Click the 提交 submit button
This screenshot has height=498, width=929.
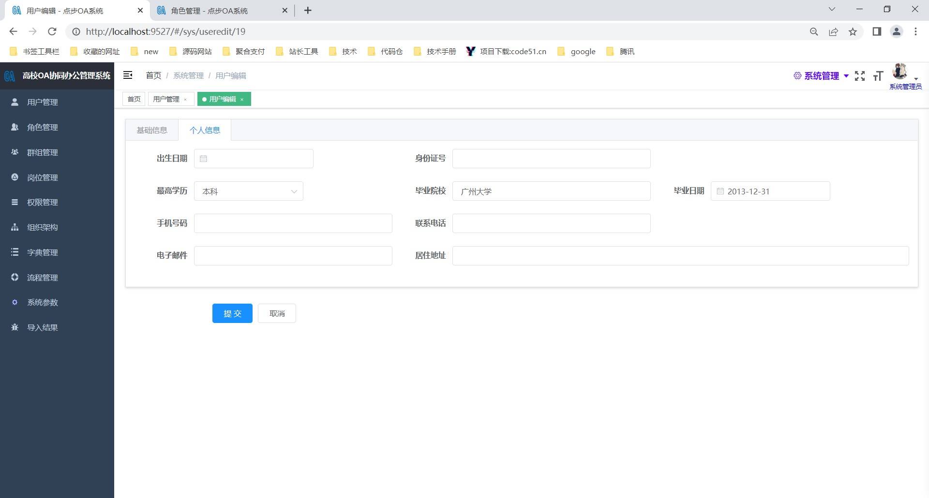(x=232, y=313)
